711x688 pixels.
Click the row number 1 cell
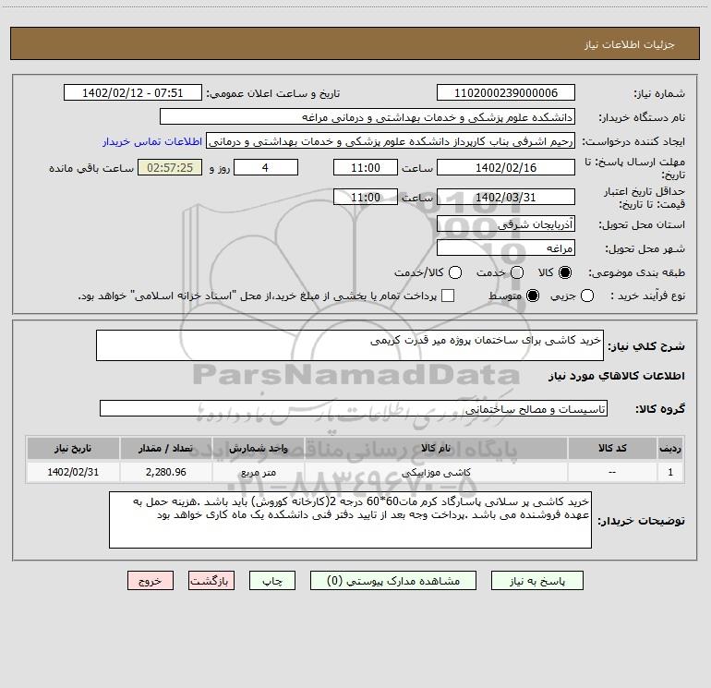670,472
